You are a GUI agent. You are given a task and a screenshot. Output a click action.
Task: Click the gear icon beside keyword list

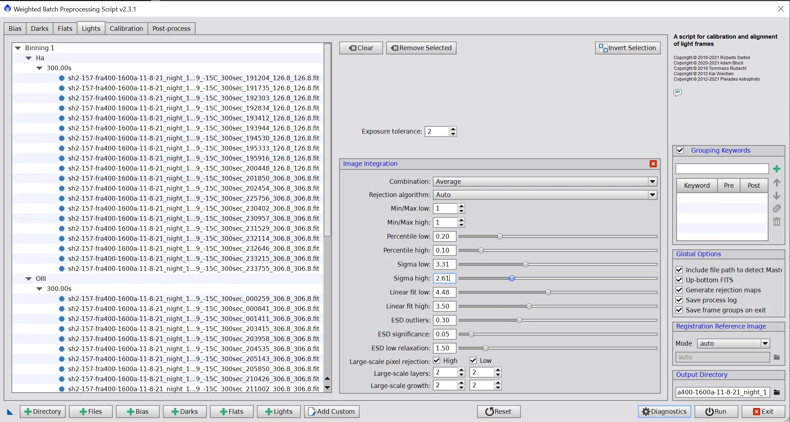click(776, 208)
